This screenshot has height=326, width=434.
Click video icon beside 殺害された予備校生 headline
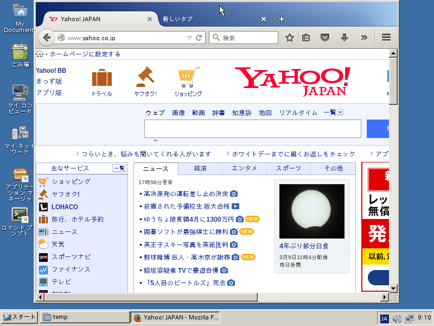235,206
